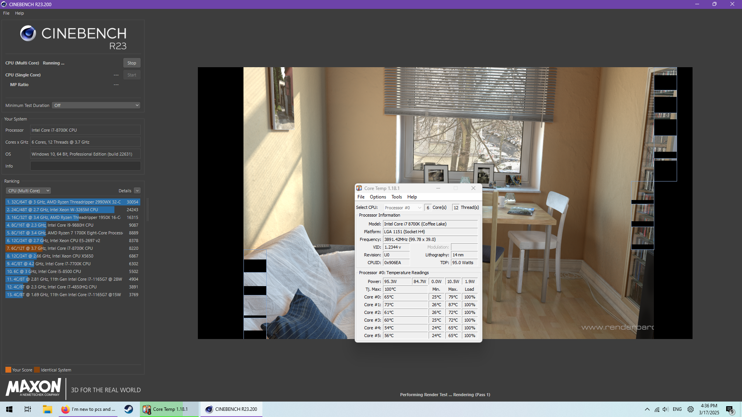Open the CPU (Multi Core) ranking dropdown

coord(29,191)
